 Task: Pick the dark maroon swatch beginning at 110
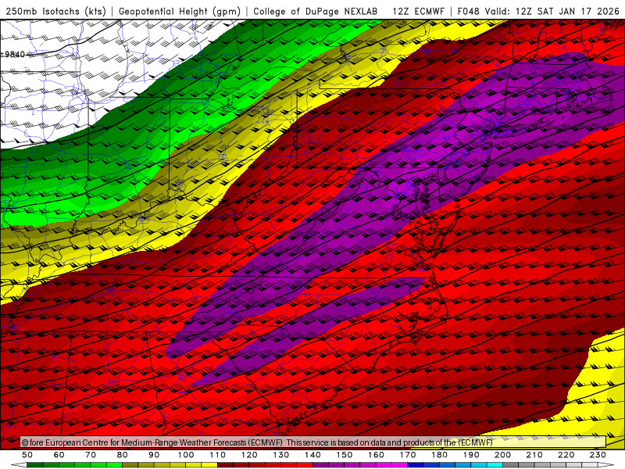(x=225, y=465)
